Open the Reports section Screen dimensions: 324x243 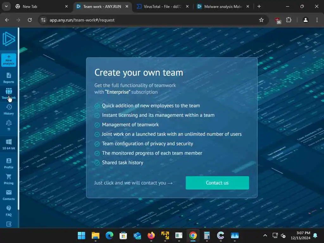coord(9,78)
